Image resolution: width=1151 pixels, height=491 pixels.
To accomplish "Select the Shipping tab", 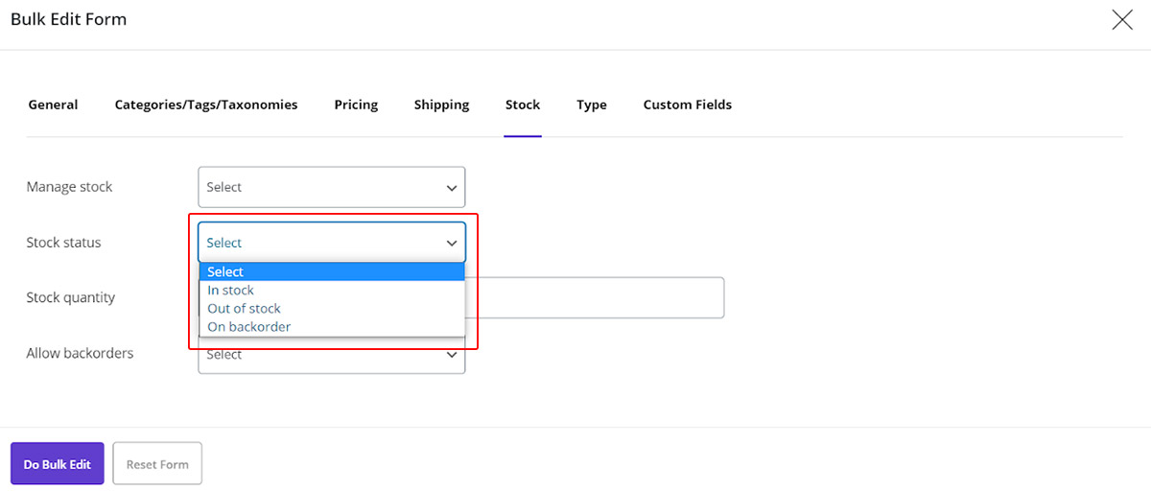I will (x=441, y=105).
